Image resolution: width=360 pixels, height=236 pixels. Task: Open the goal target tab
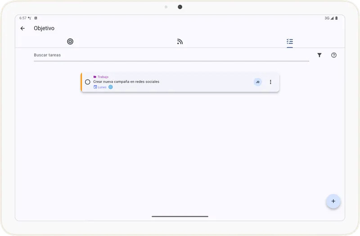click(x=70, y=41)
